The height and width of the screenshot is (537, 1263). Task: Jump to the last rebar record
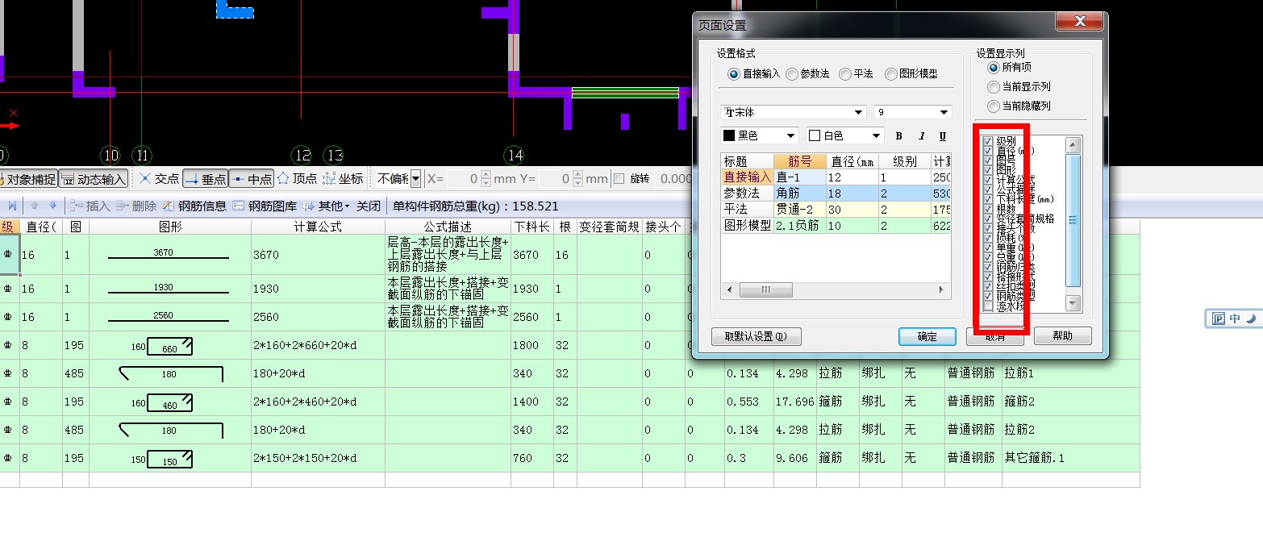(12, 206)
